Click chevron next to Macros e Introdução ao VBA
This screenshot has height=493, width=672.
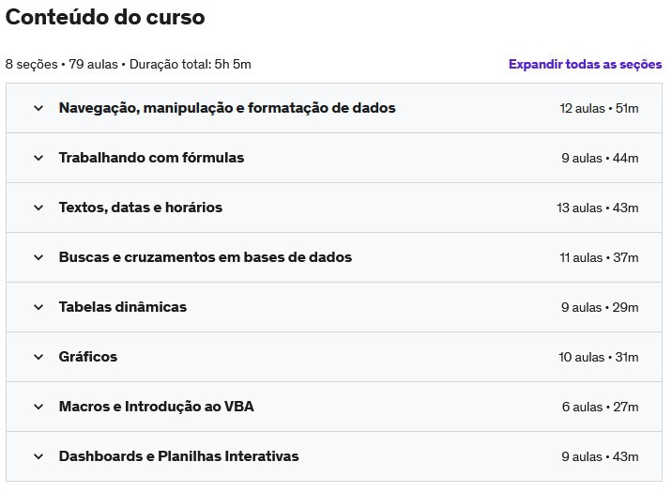(38, 407)
